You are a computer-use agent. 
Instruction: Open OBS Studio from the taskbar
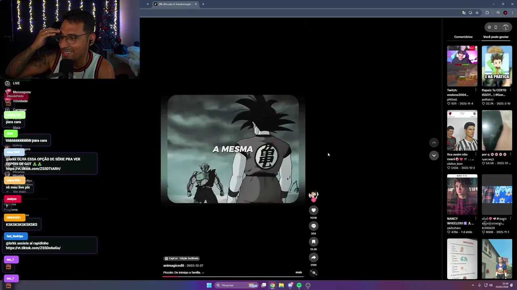pyautogui.click(x=308, y=285)
